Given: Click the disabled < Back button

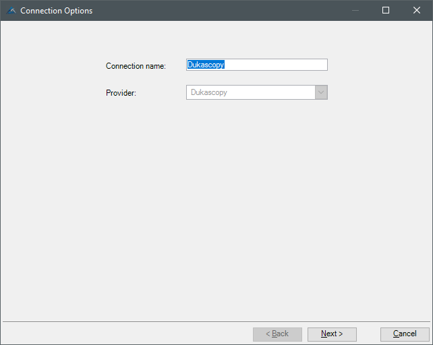Looking at the screenshot, I should pyautogui.click(x=277, y=334).
